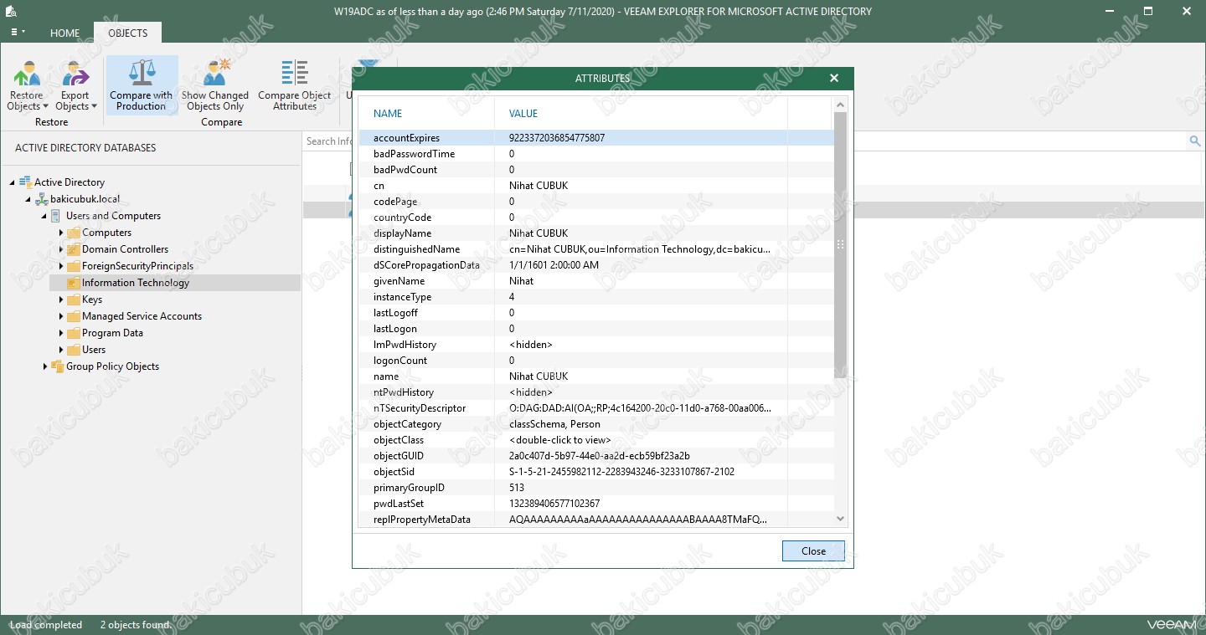This screenshot has height=635, width=1206.
Task: Expand the ForeignSecurityPrincipals node
Action: (x=61, y=266)
